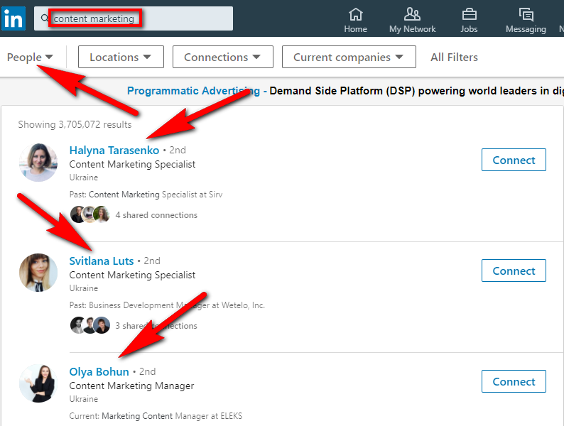This screenshot has width=564, height=426.
Task: Connect with Halyna Tarasenko
Action: (514, 160)
